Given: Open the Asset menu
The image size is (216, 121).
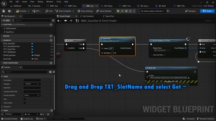Looking at the screenshot, I should [25, 2].
